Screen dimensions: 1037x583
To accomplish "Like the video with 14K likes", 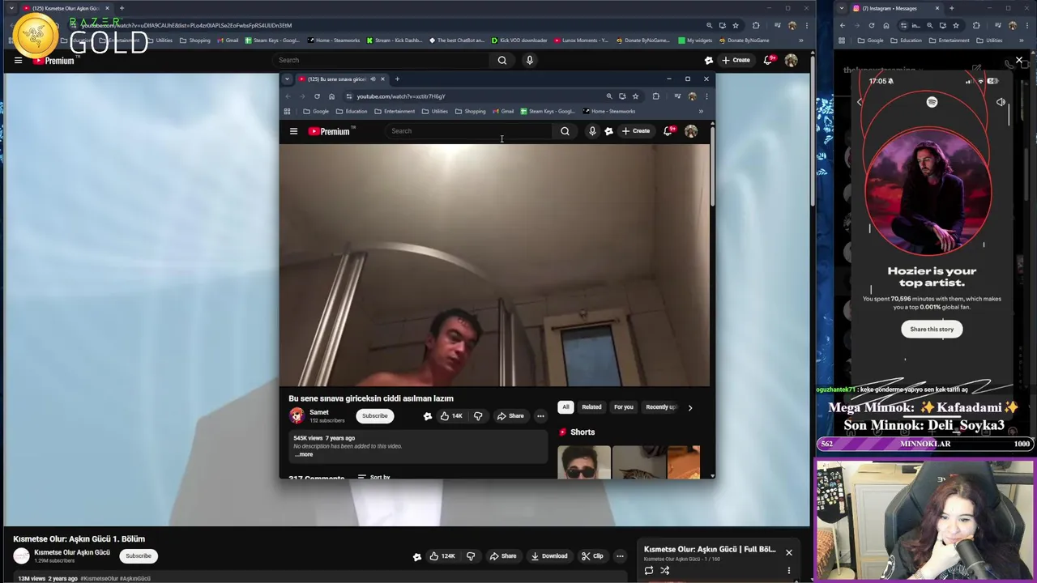I will pyautogui.click(x=451, y=416).
